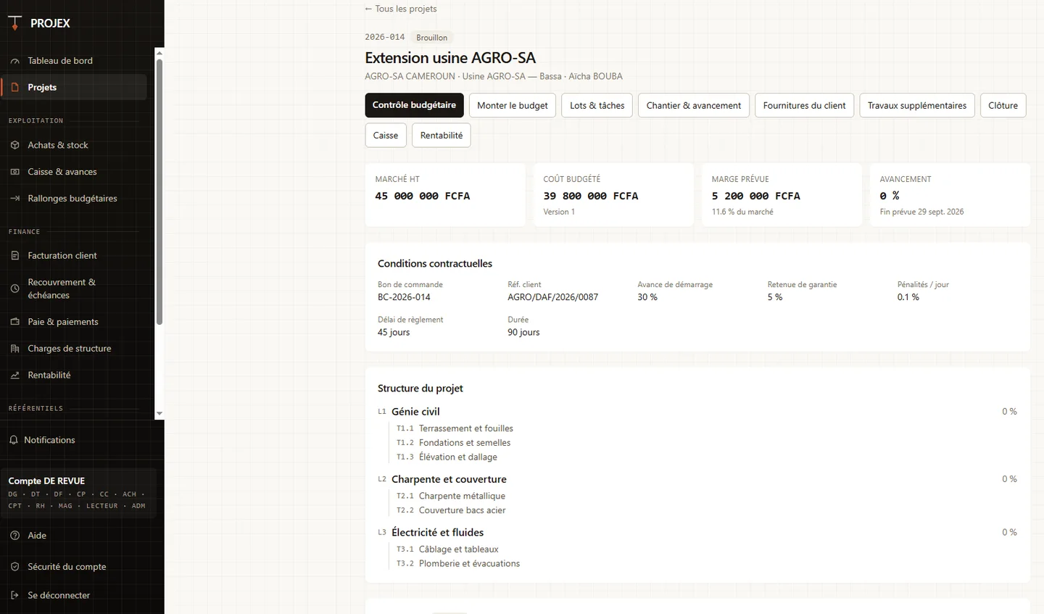
Task: Open Travaux supplémentaires tab
Action: (917, 105)
